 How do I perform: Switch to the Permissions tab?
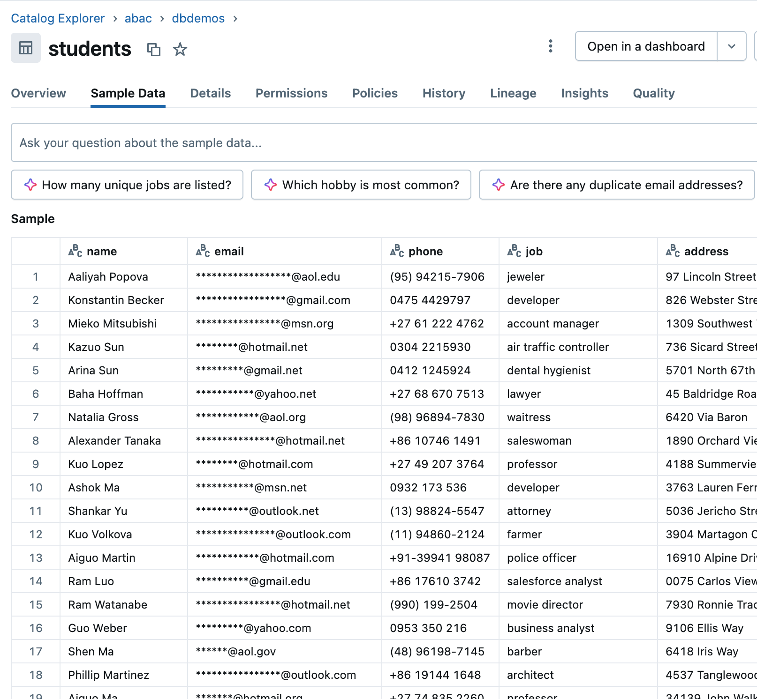click(x=291, y=93)
